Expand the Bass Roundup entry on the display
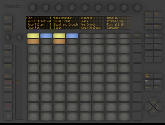The image size is (165, 125). click(x=62, y=18)
